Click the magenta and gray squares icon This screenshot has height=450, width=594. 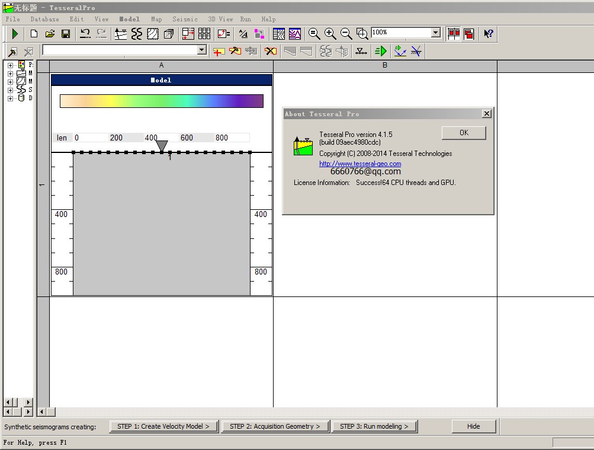coord(259,34)
